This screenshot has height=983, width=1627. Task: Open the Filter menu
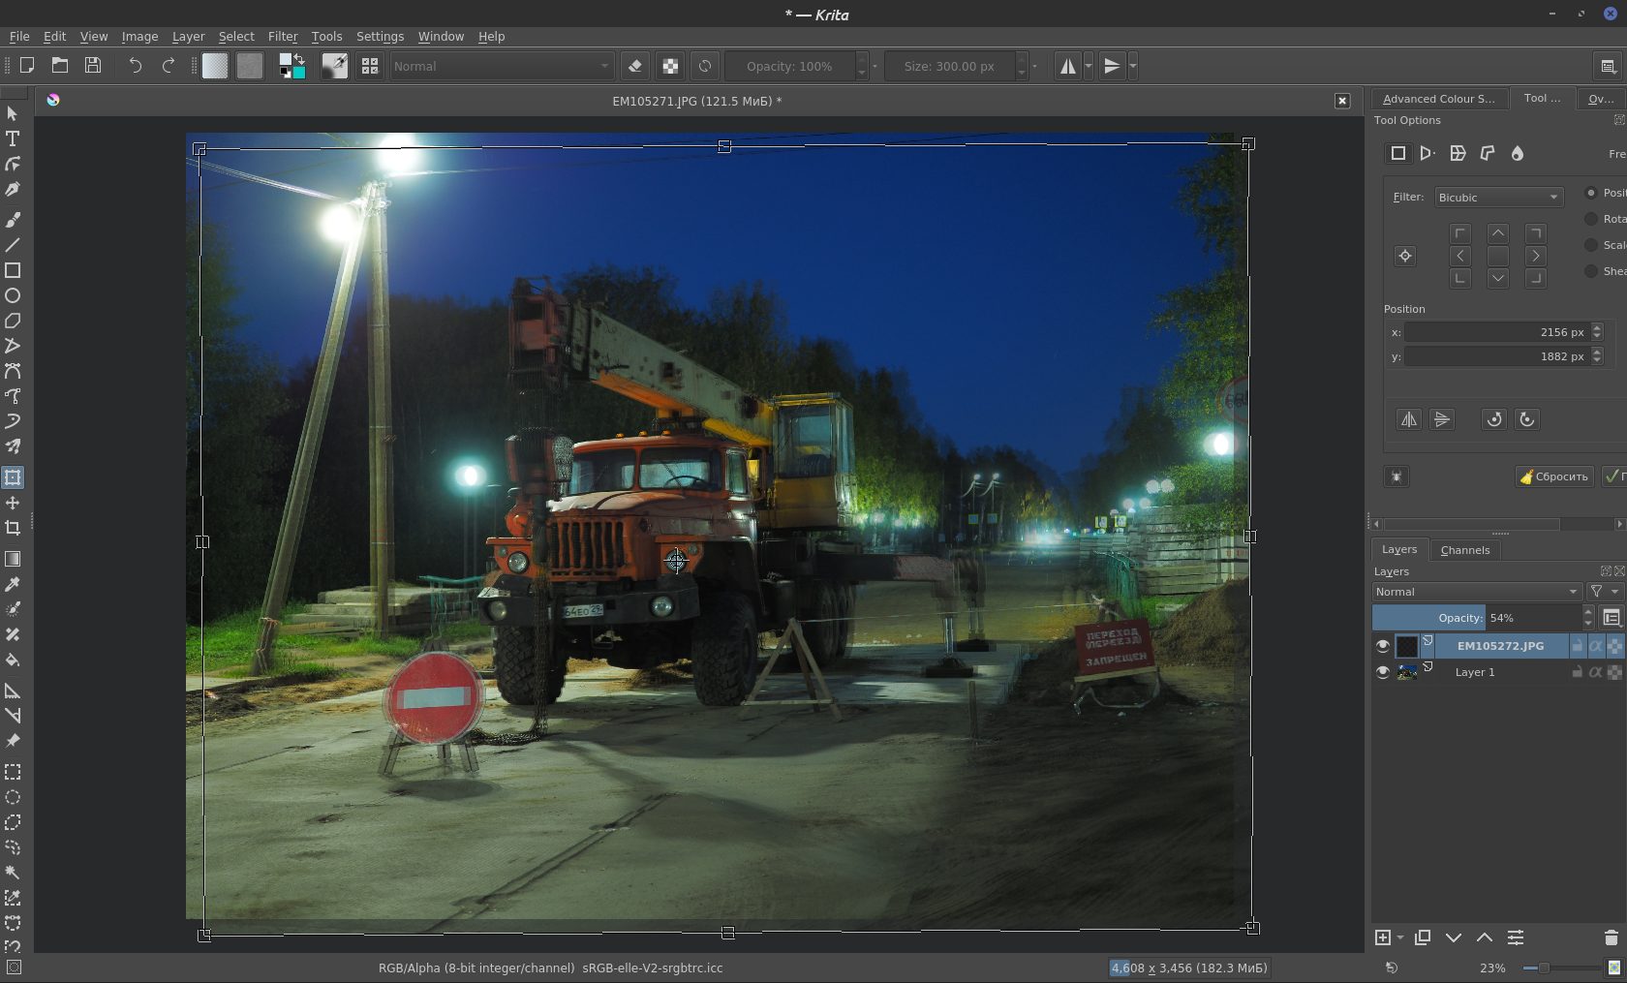click(283, 37)
